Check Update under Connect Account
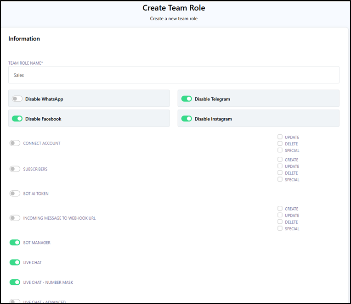Viewport: 351px width, 304px height. coord(280,137)
